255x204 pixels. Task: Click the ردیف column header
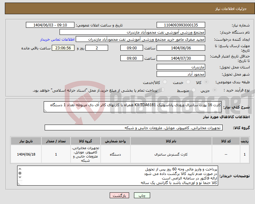(245, 141)
